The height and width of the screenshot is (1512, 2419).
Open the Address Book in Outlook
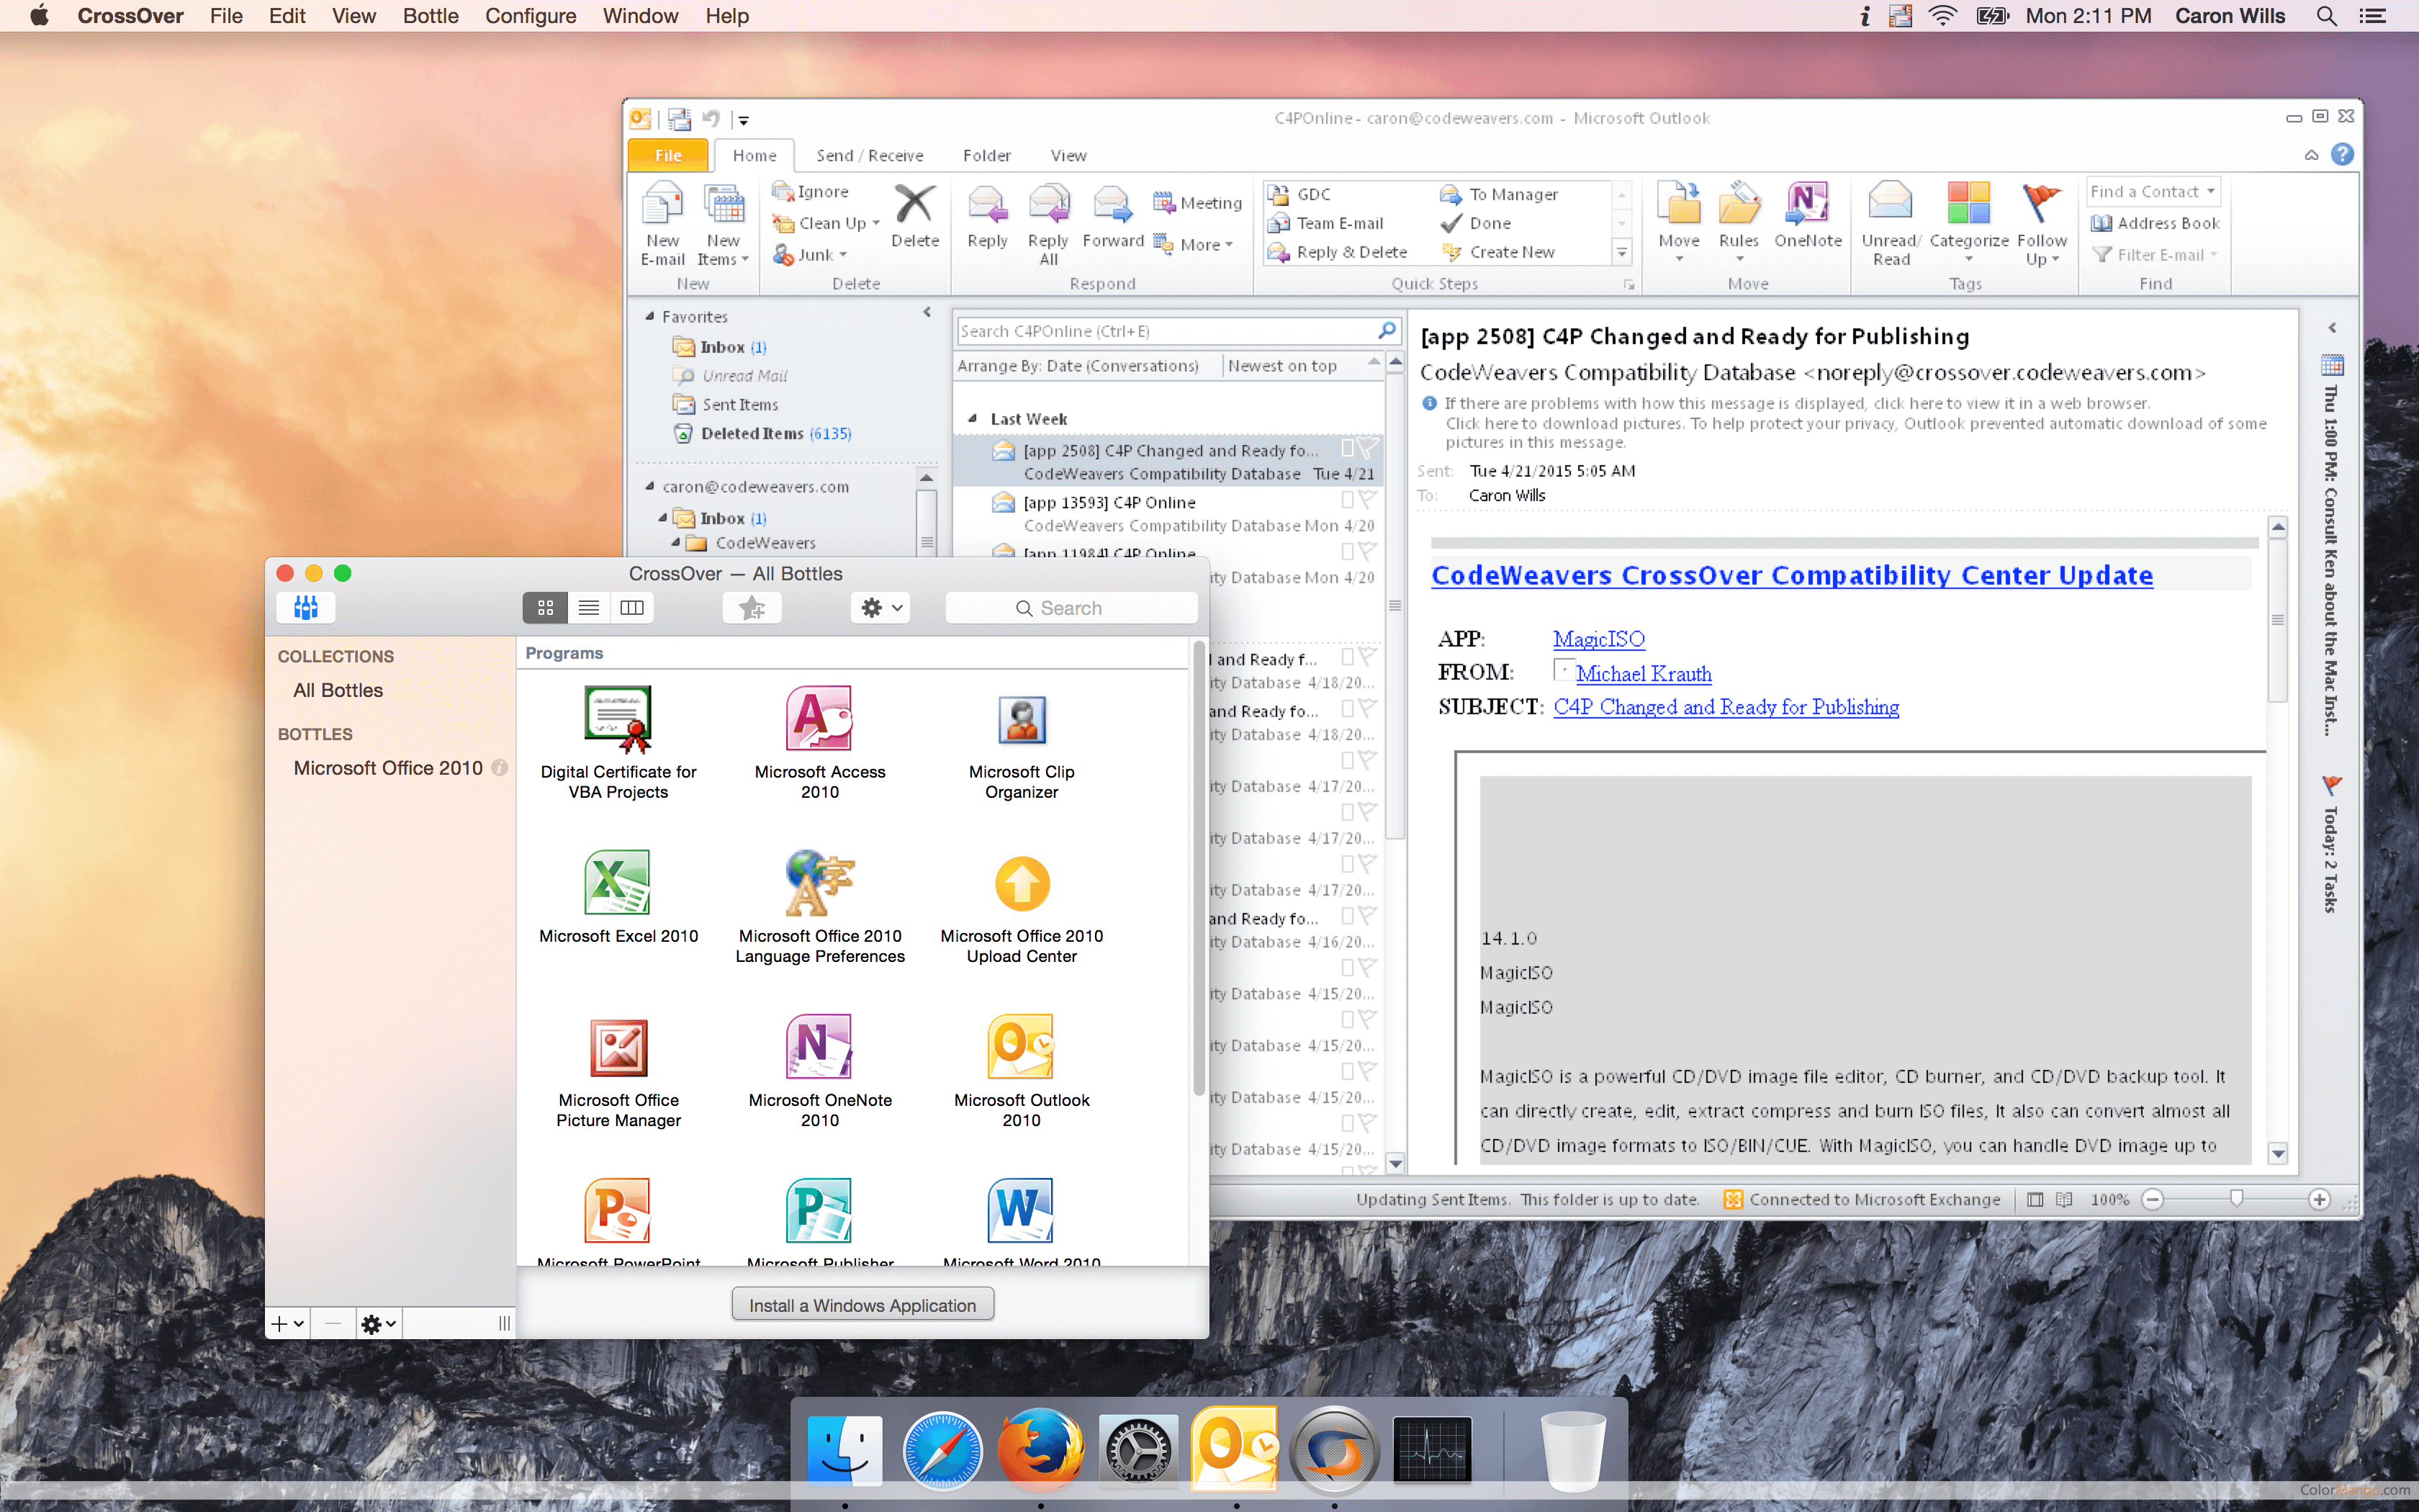(x=2155, y=222)
